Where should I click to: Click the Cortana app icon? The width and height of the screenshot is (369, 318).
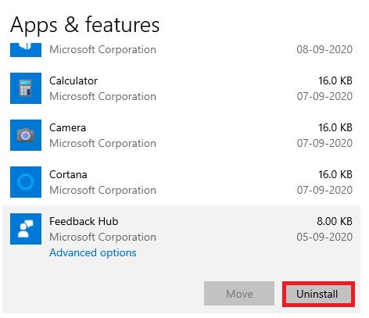(x=26, y=182)
